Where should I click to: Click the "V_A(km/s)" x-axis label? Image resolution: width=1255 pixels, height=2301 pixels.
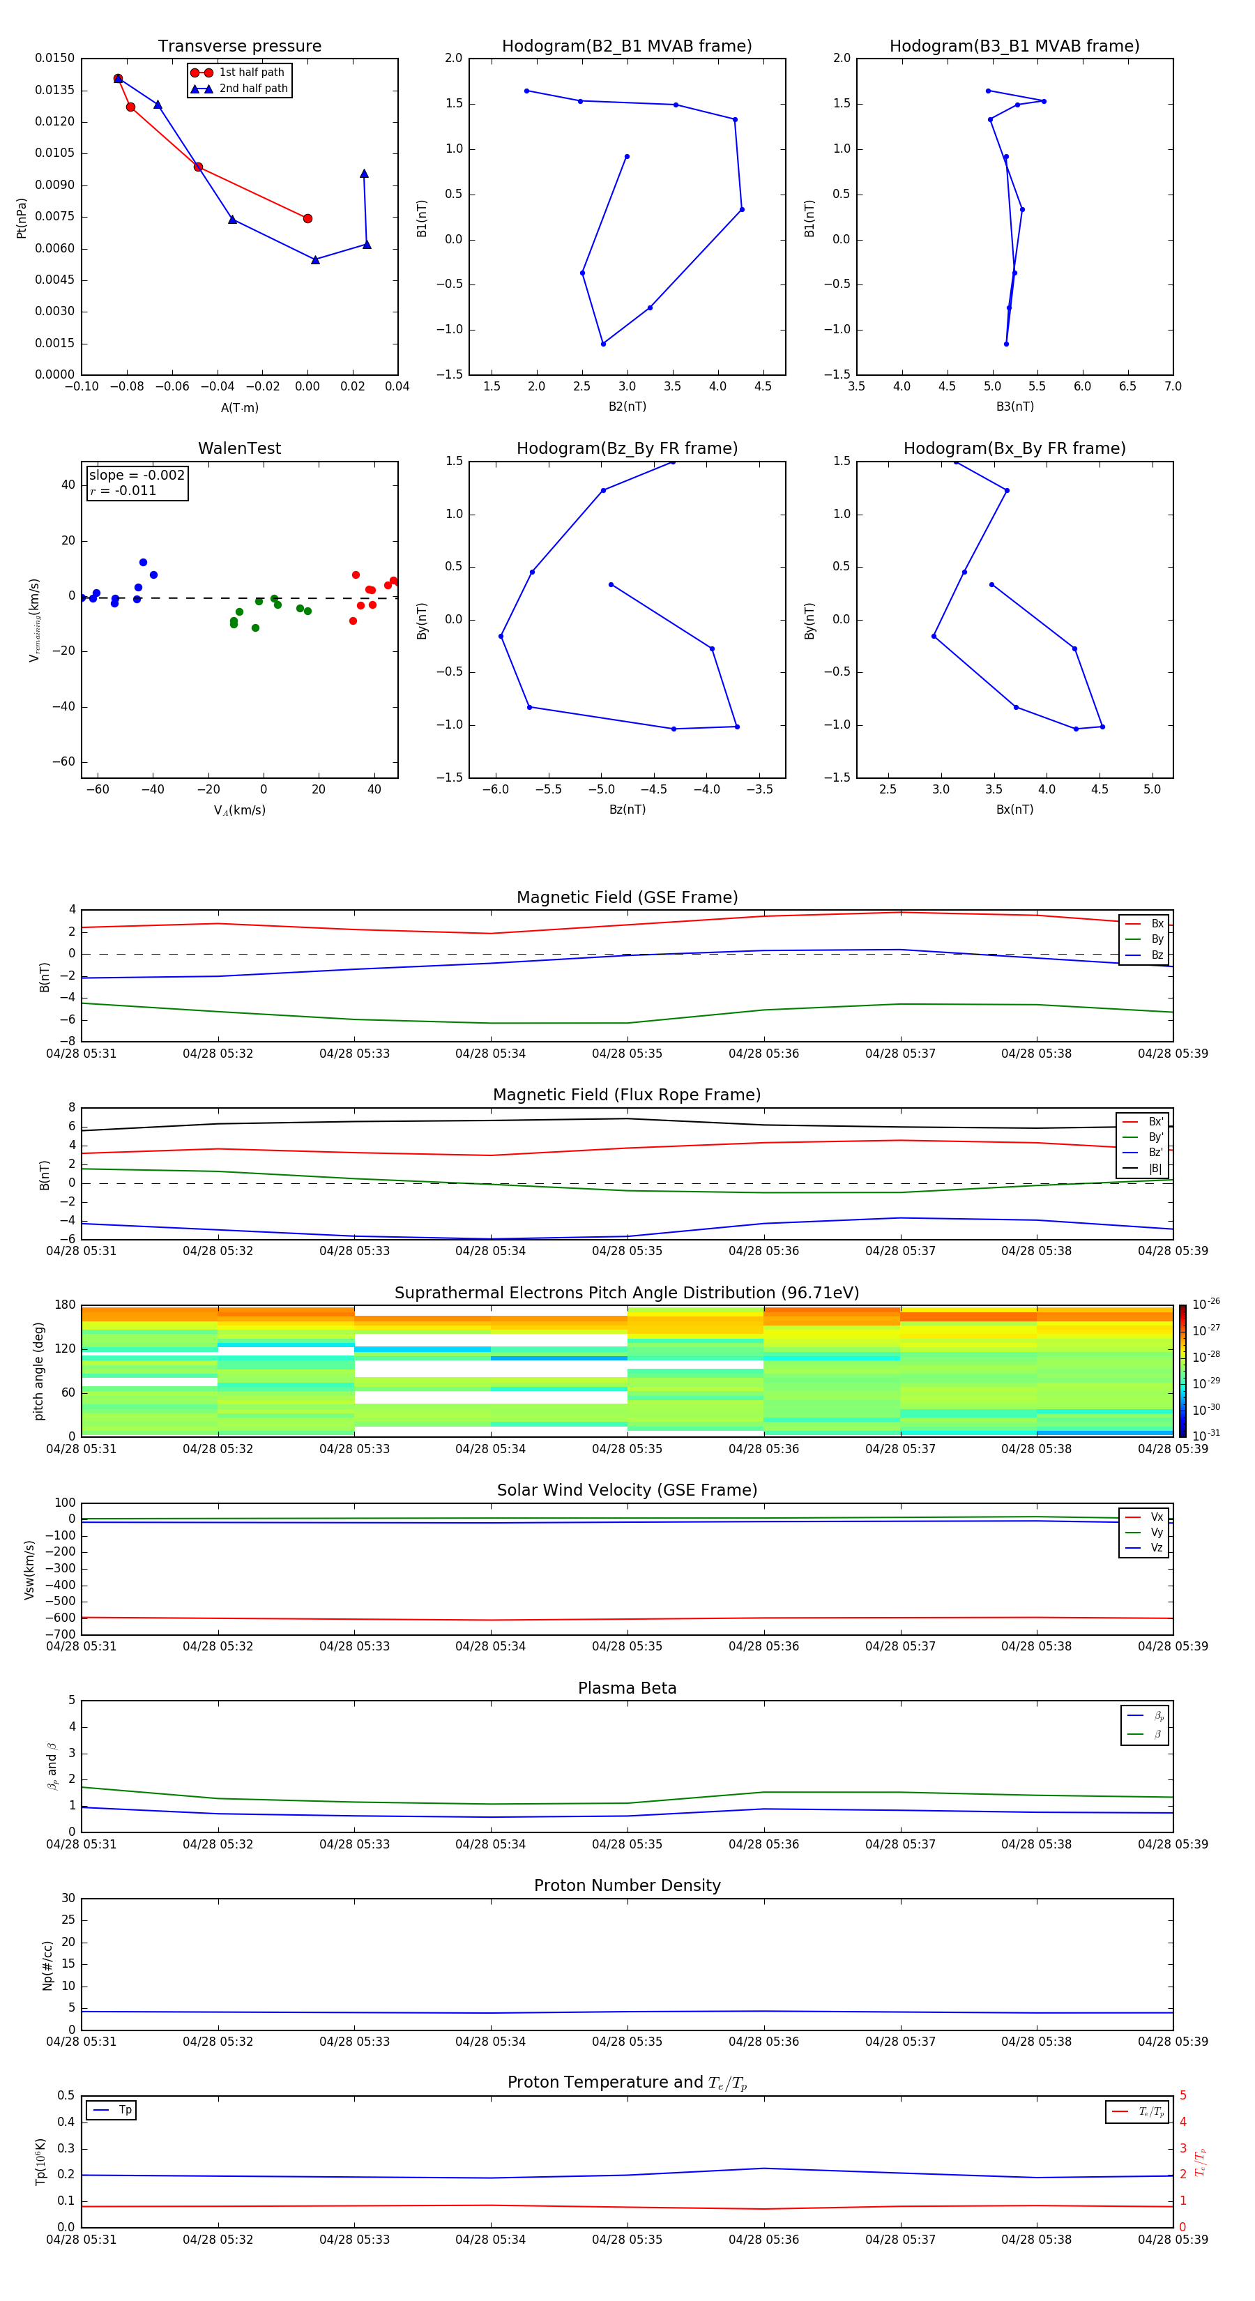click(239, 810)
